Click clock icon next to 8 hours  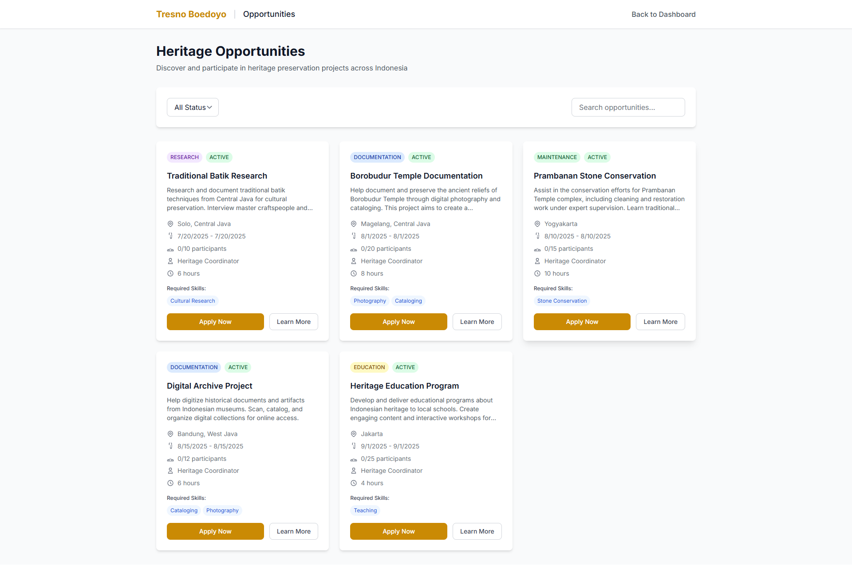354,273
